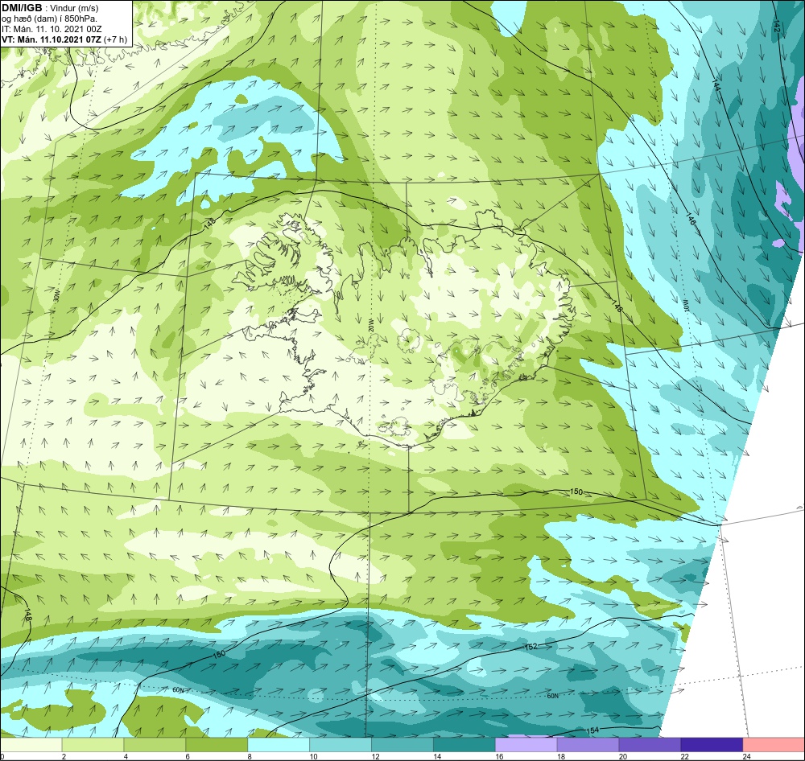Viewport: 805px width, 761px height.
Task: Click the legend value '6'
Action: 188,756
